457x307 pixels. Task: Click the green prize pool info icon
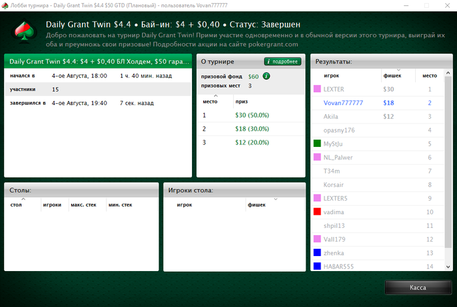click(x=266, y=76)
